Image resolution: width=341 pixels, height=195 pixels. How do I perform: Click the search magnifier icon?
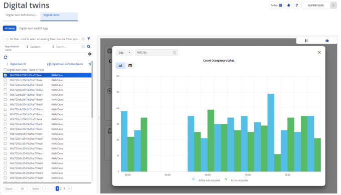(x=89, y=47)
